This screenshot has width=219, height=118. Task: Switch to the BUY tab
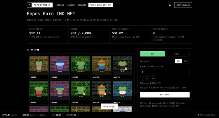153,54
